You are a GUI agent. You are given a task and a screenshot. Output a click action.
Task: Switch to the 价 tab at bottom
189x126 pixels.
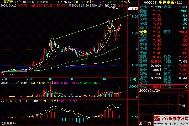coord(145,123)
